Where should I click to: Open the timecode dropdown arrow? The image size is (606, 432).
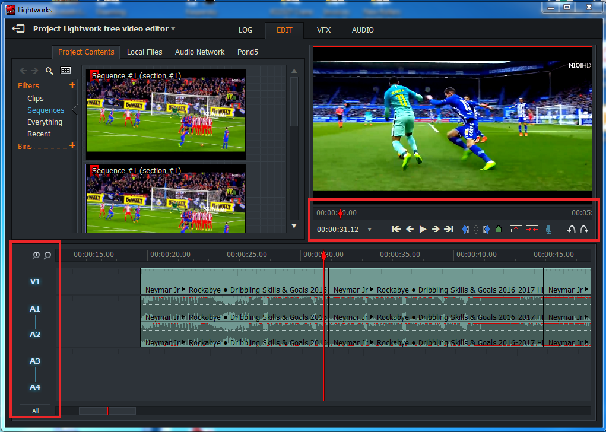(369, 230)
